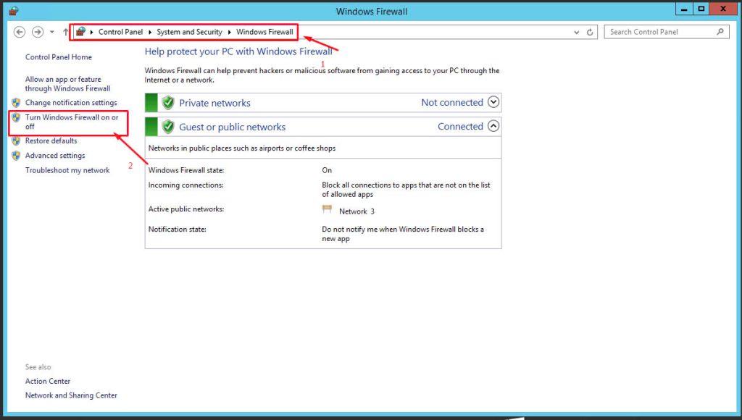Click the Guest or public networks heading
Viewport: 742px width, 420px height.
point(233,127)
